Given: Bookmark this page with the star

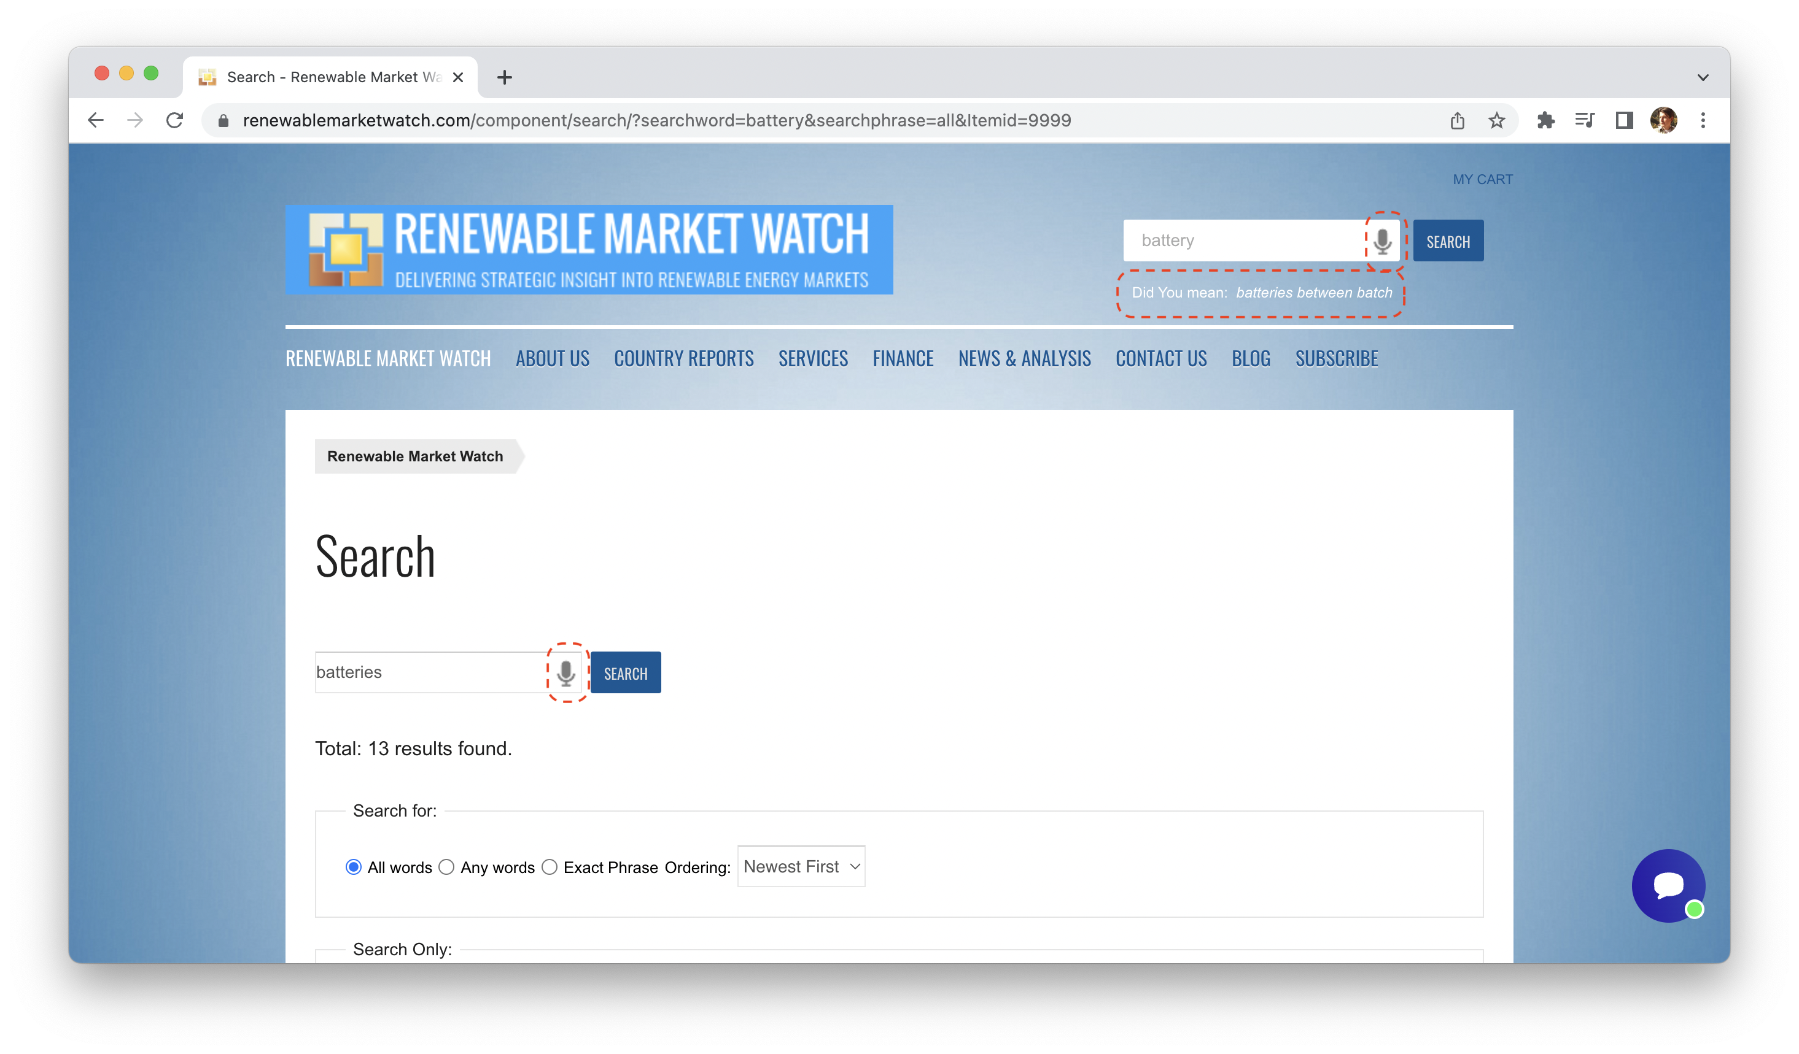Looking at the screenshot, I should pyautogui.click(x=1496, y=120).
